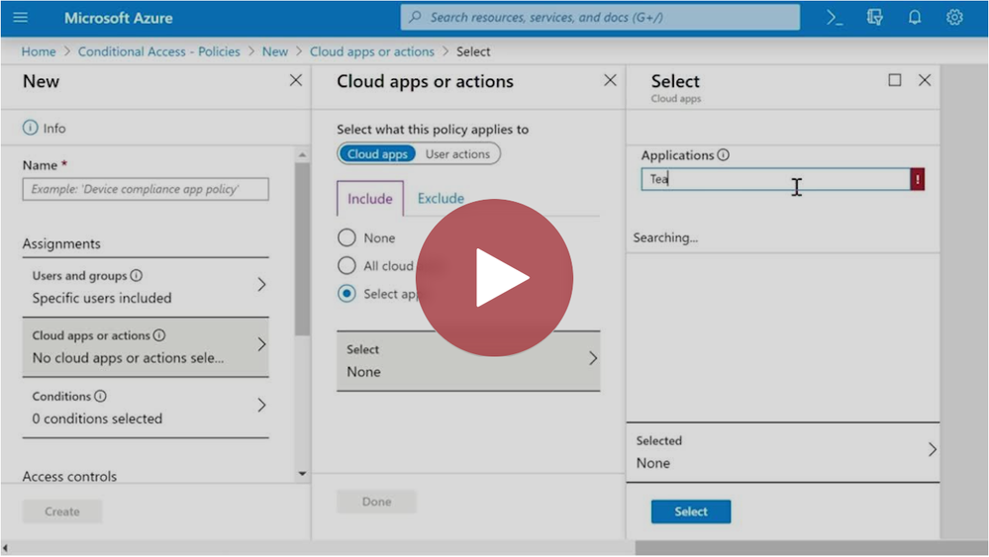Expand Cloud apps or actions assignment
989x557 pixels.
pyautogui.click(x=146, y=346)
